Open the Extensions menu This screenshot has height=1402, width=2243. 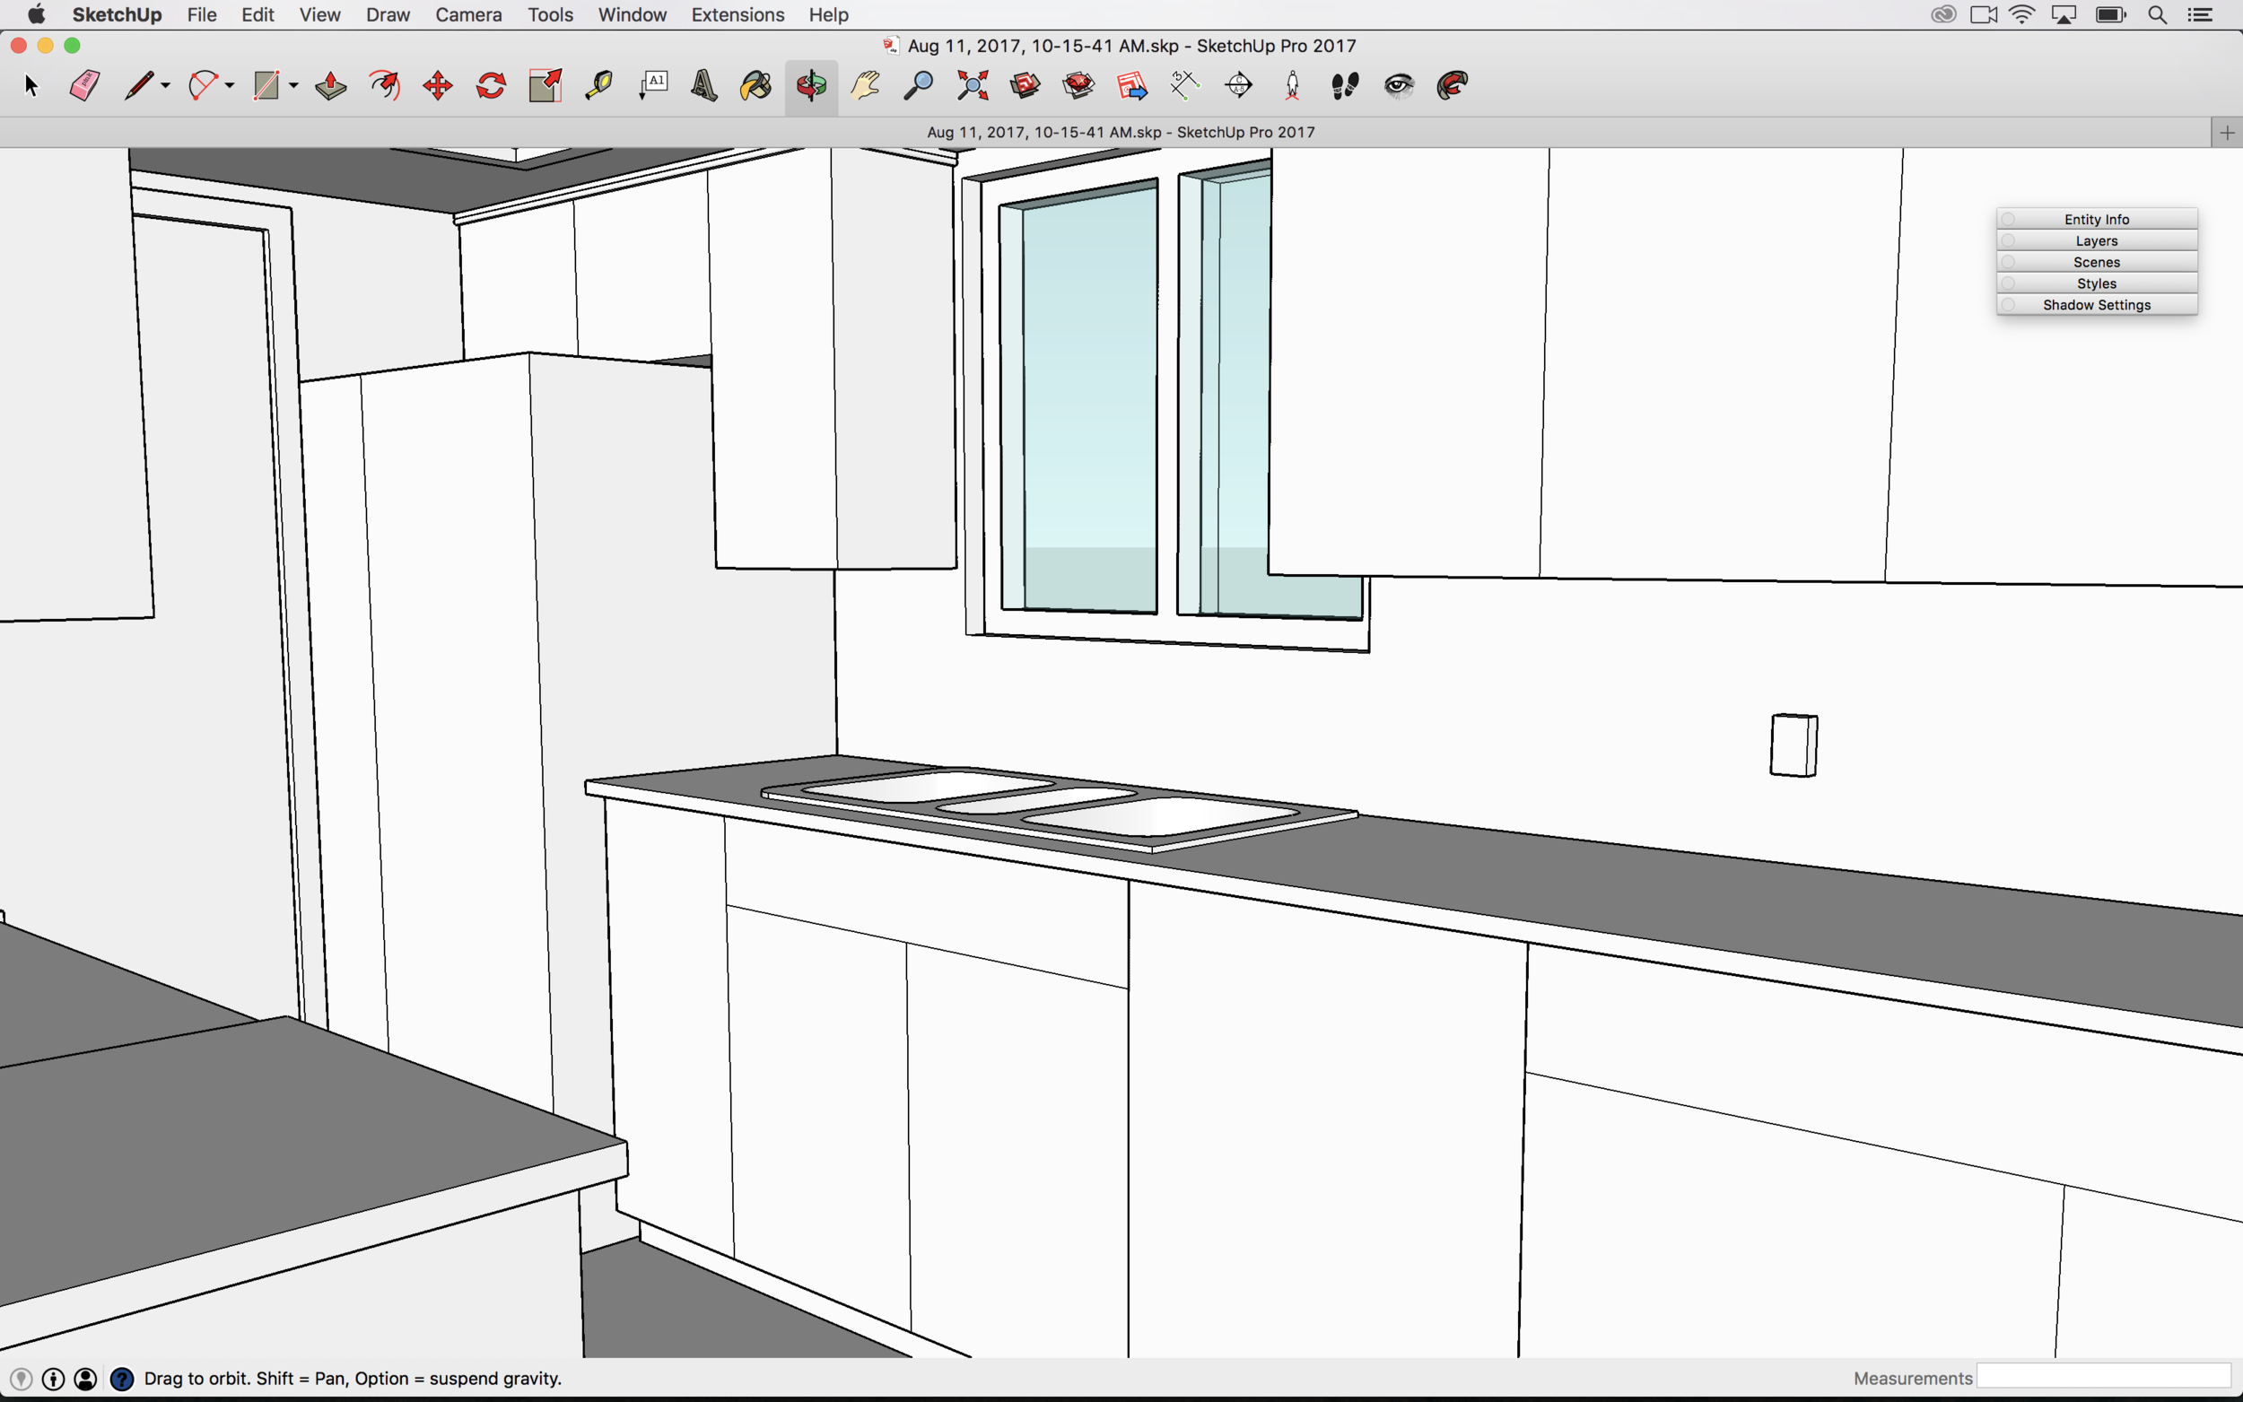tap(737, 15)
